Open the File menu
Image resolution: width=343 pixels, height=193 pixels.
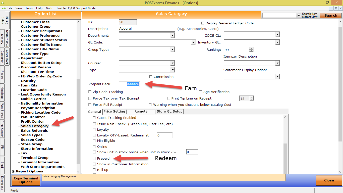(x=10, y=8)
